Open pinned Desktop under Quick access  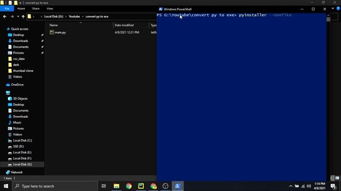[x=18, y=35]
